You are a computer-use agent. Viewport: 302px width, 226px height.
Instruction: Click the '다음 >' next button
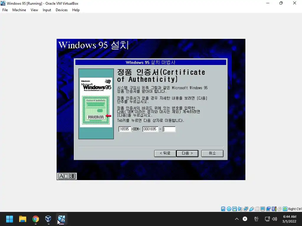187,153
